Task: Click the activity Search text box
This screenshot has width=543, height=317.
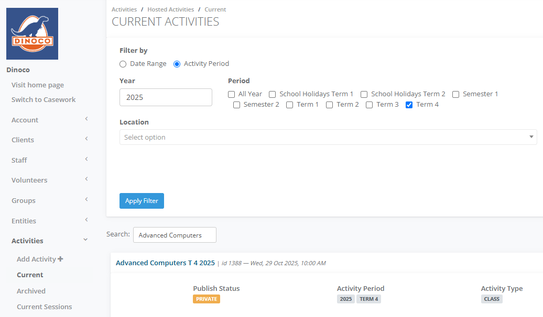Action: point(175,235)
